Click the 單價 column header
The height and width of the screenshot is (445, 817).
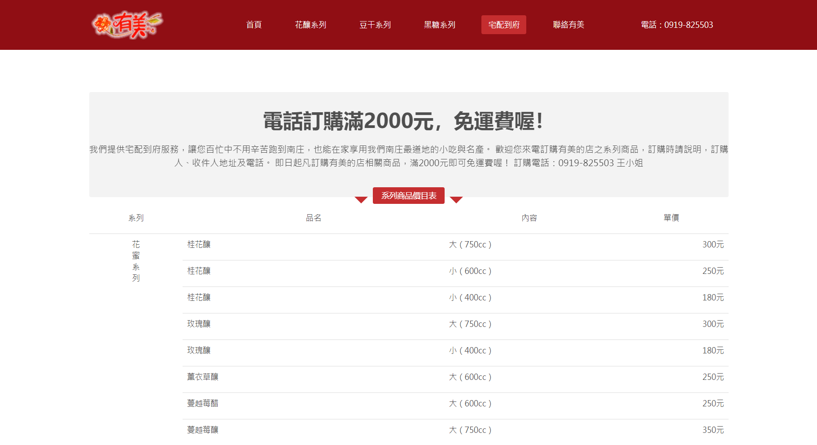tap(671, 218)
